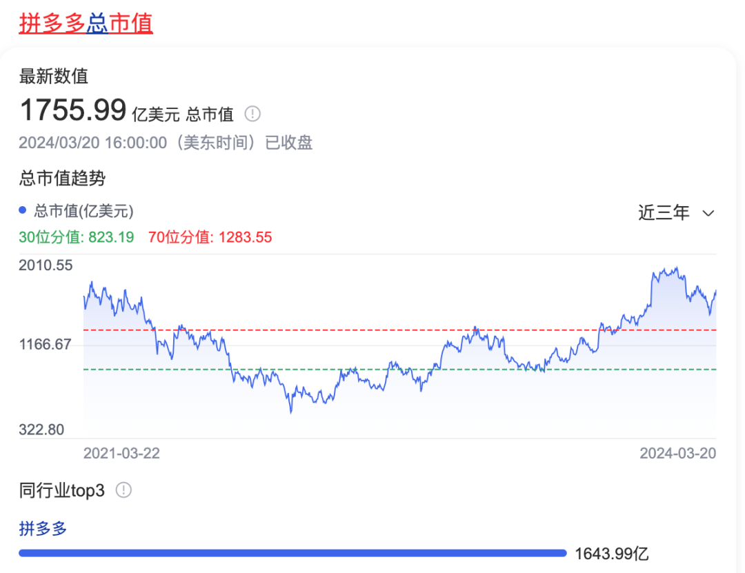
Task: Click the 1643.99亿 value beside bar
Action: click(612, 554)
